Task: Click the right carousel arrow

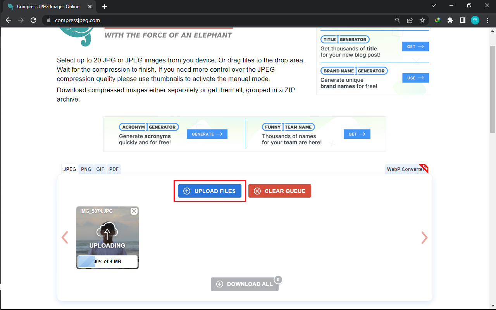Action: (424, 238)
